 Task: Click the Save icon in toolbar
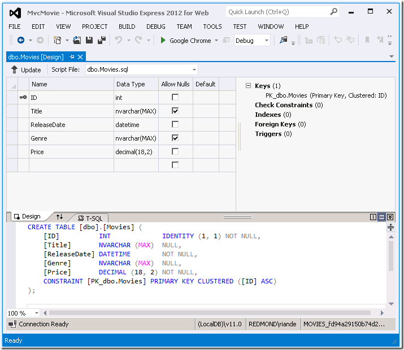(x=89, y=40)
